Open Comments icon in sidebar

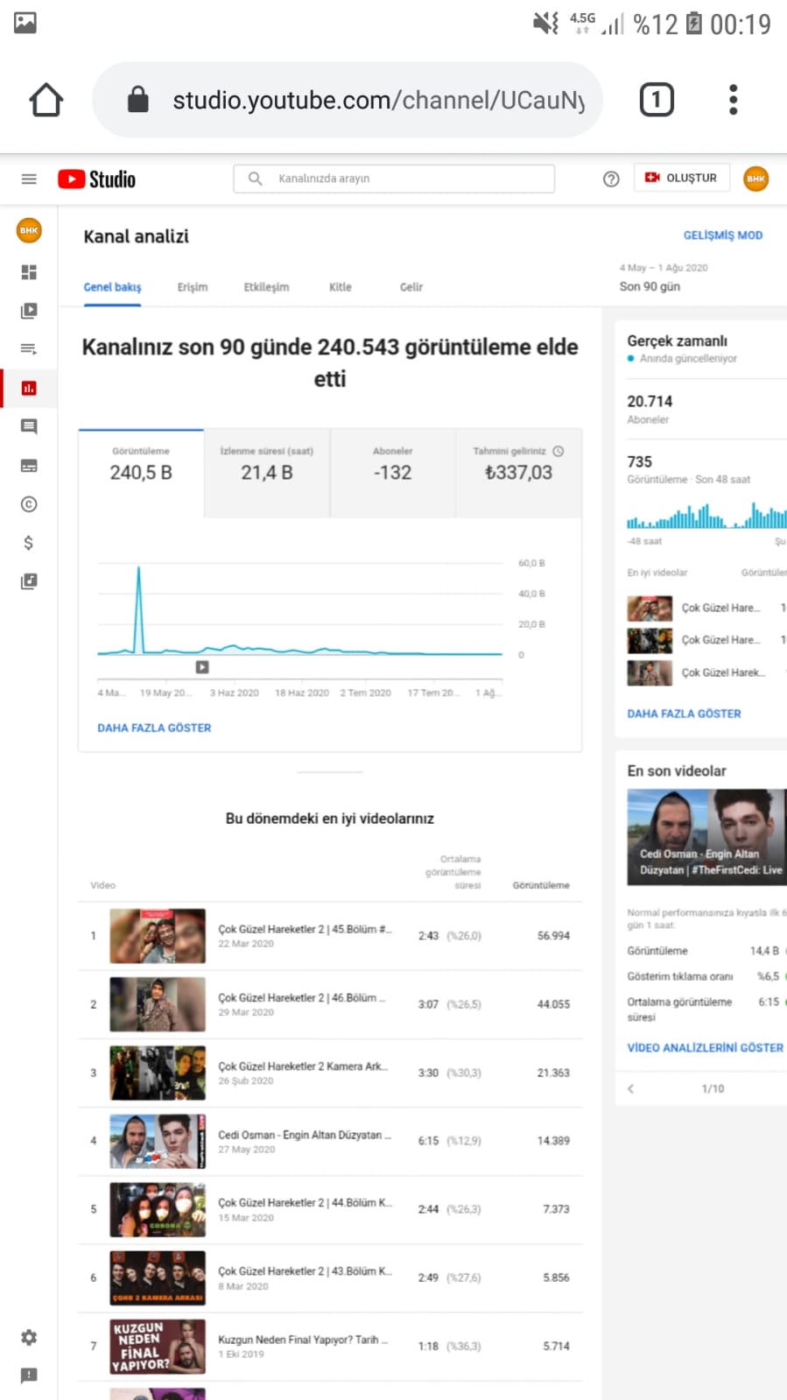point(29,426)
